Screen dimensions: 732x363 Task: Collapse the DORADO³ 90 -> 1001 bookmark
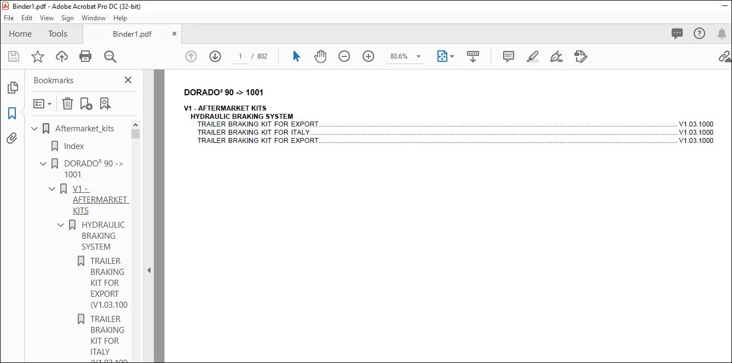(43, 164)
